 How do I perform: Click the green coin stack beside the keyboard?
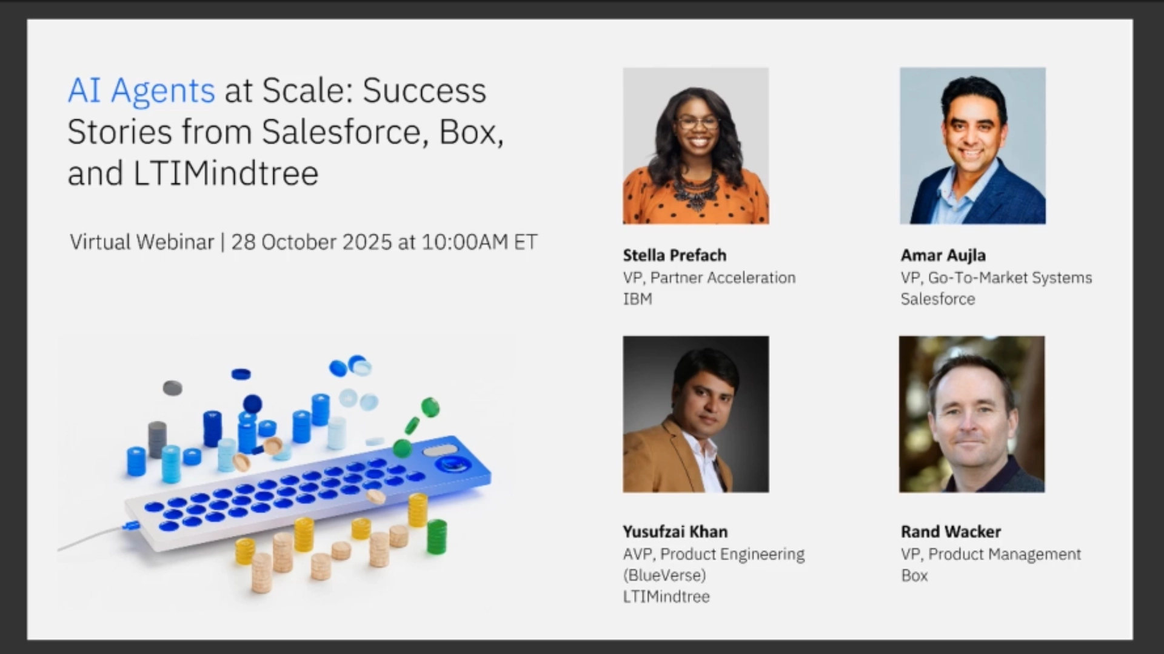(436, 536)
